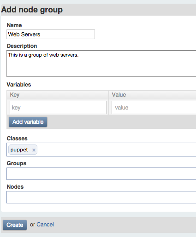The width and height of the screenshot is (196, 237).
Task: Click the Groups input field
Action: (x=101, y=173)
